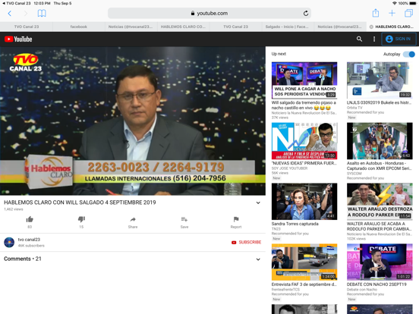Screen dimensions: 419x314
Task: Click the YouTube logo
Action: [18, 39]
